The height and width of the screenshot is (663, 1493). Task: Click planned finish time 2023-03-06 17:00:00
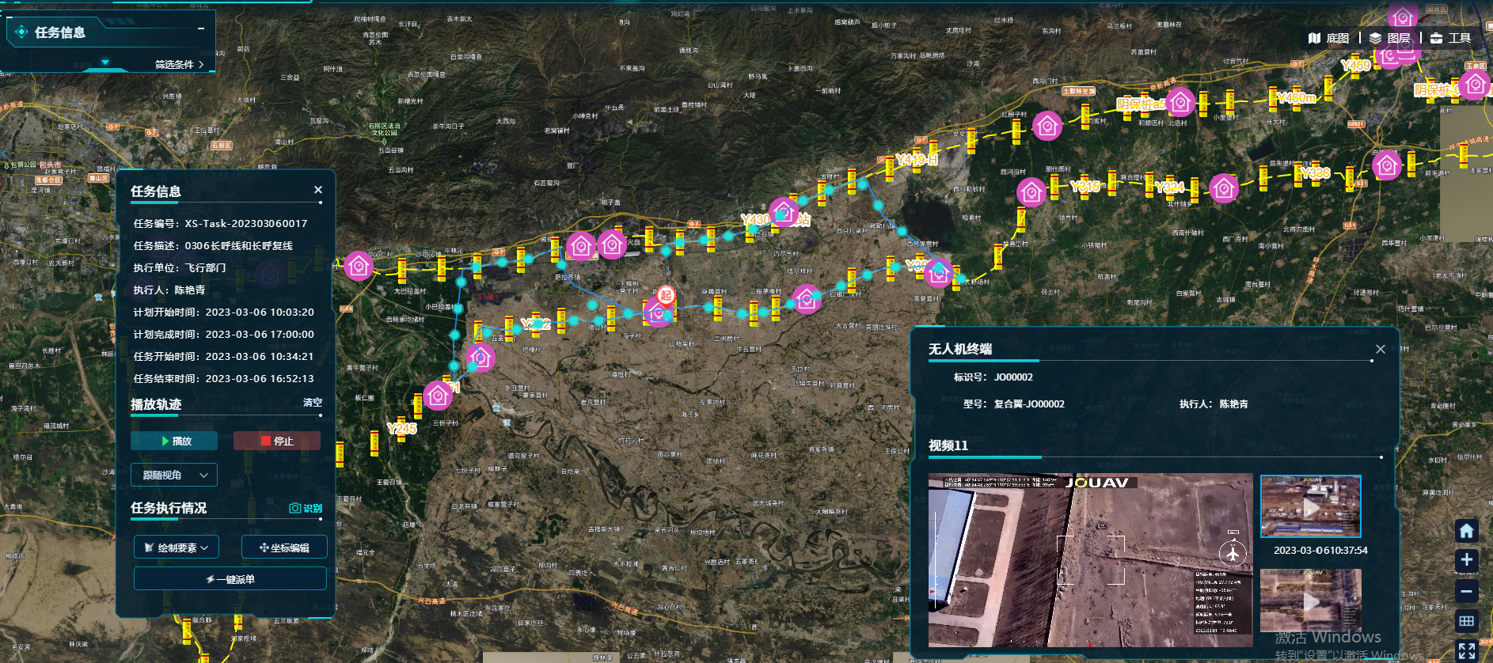click(x=260, y=335)
